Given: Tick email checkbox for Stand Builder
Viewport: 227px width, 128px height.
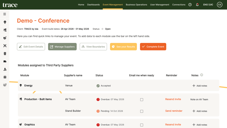Looking at the screenshot, I should coord(142,111).
